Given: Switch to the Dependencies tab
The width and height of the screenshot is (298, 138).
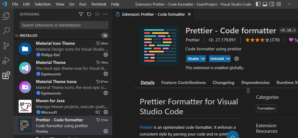Looking at the screenshot, I should click(255, 82).
